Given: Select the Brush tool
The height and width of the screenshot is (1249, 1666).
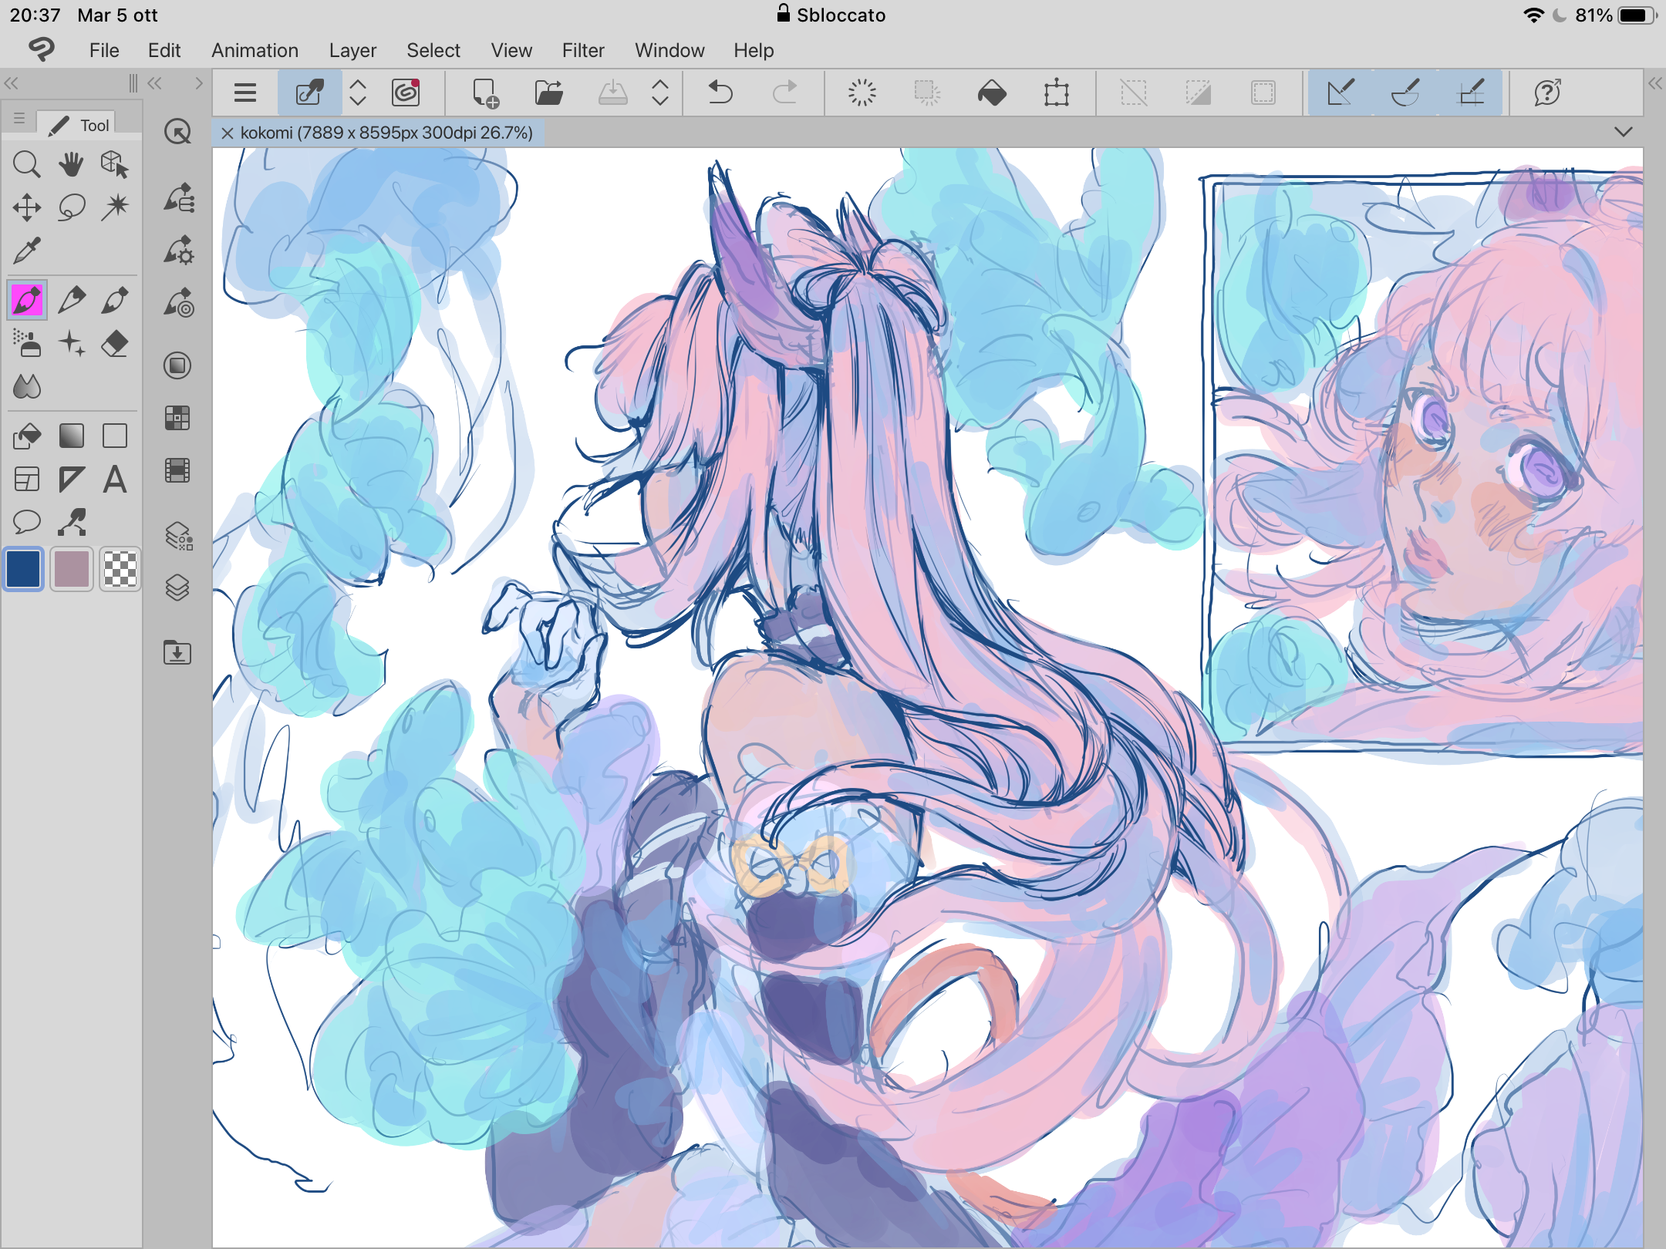Looking at the screenshot, I should (x=115, y=300).
